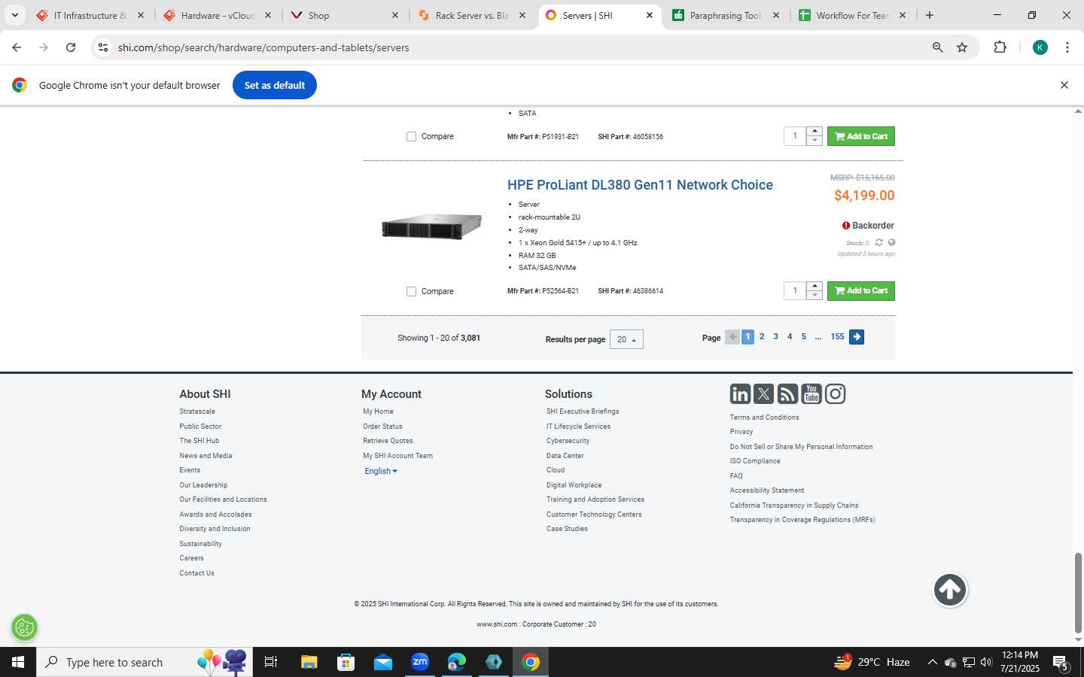
Task: Click the previous results page arrow
Action: (732, 337)
